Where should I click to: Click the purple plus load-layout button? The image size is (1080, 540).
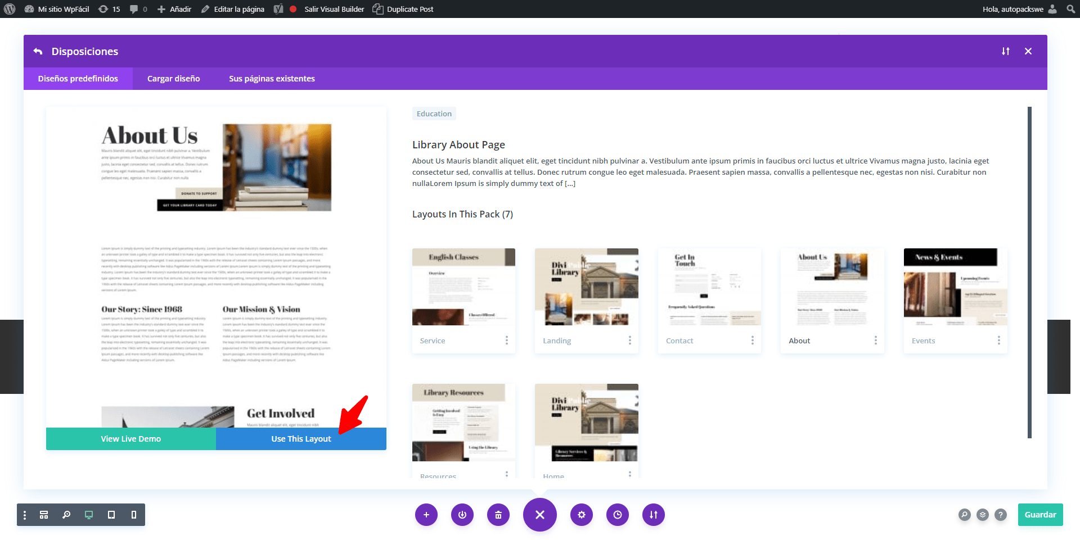426,515
